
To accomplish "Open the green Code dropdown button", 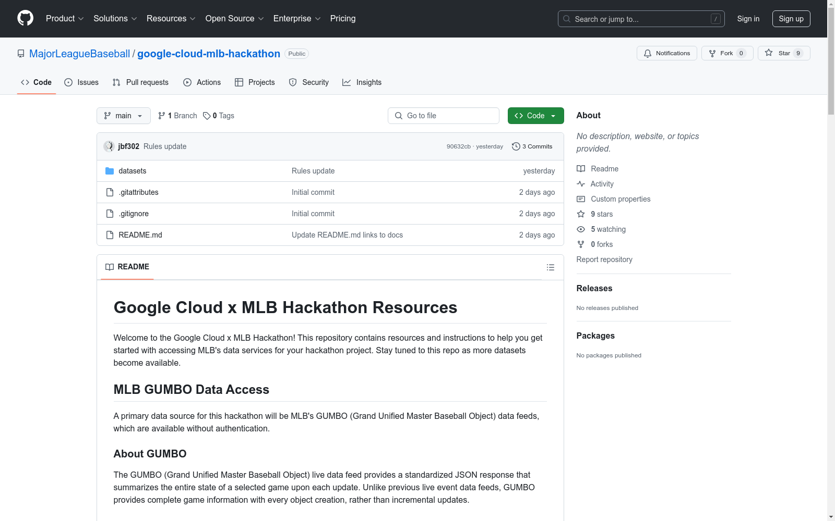I will pyautogui.click(x=535, y=116).
